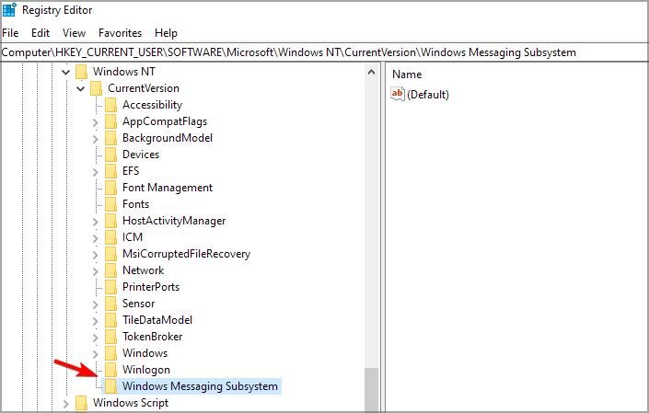Click the Fonts folder icon

point(110,204)
